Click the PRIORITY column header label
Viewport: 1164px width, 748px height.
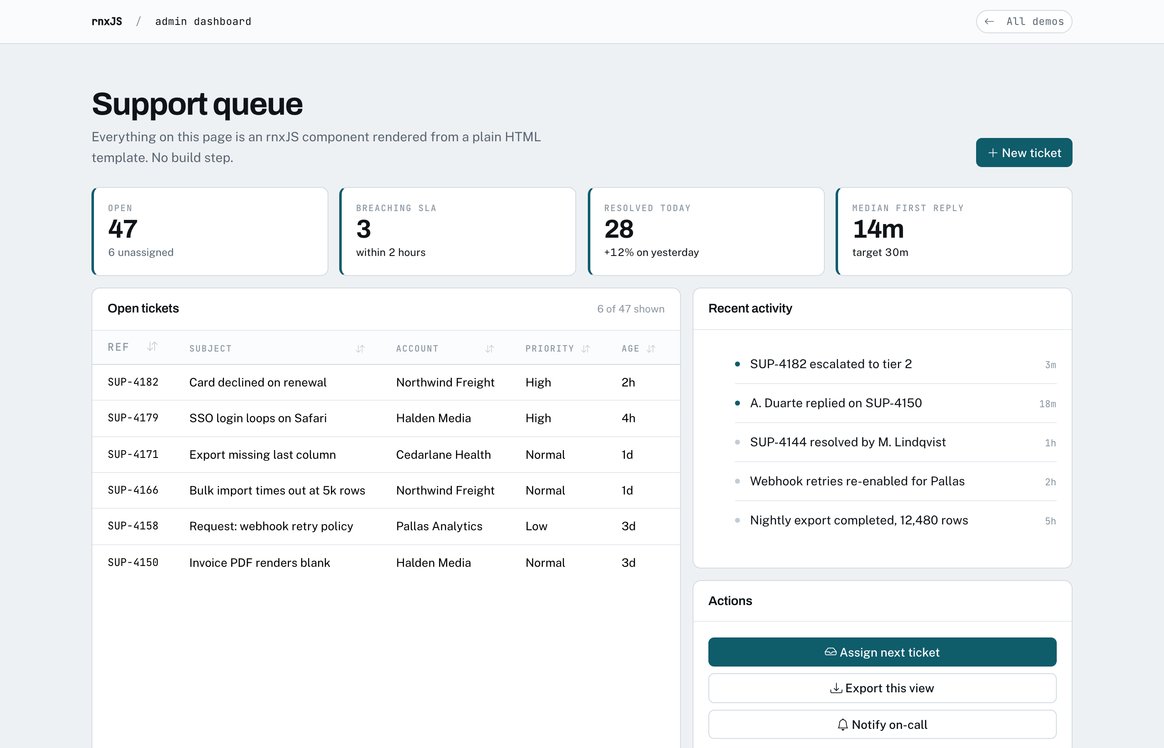[x=550, y=349]
